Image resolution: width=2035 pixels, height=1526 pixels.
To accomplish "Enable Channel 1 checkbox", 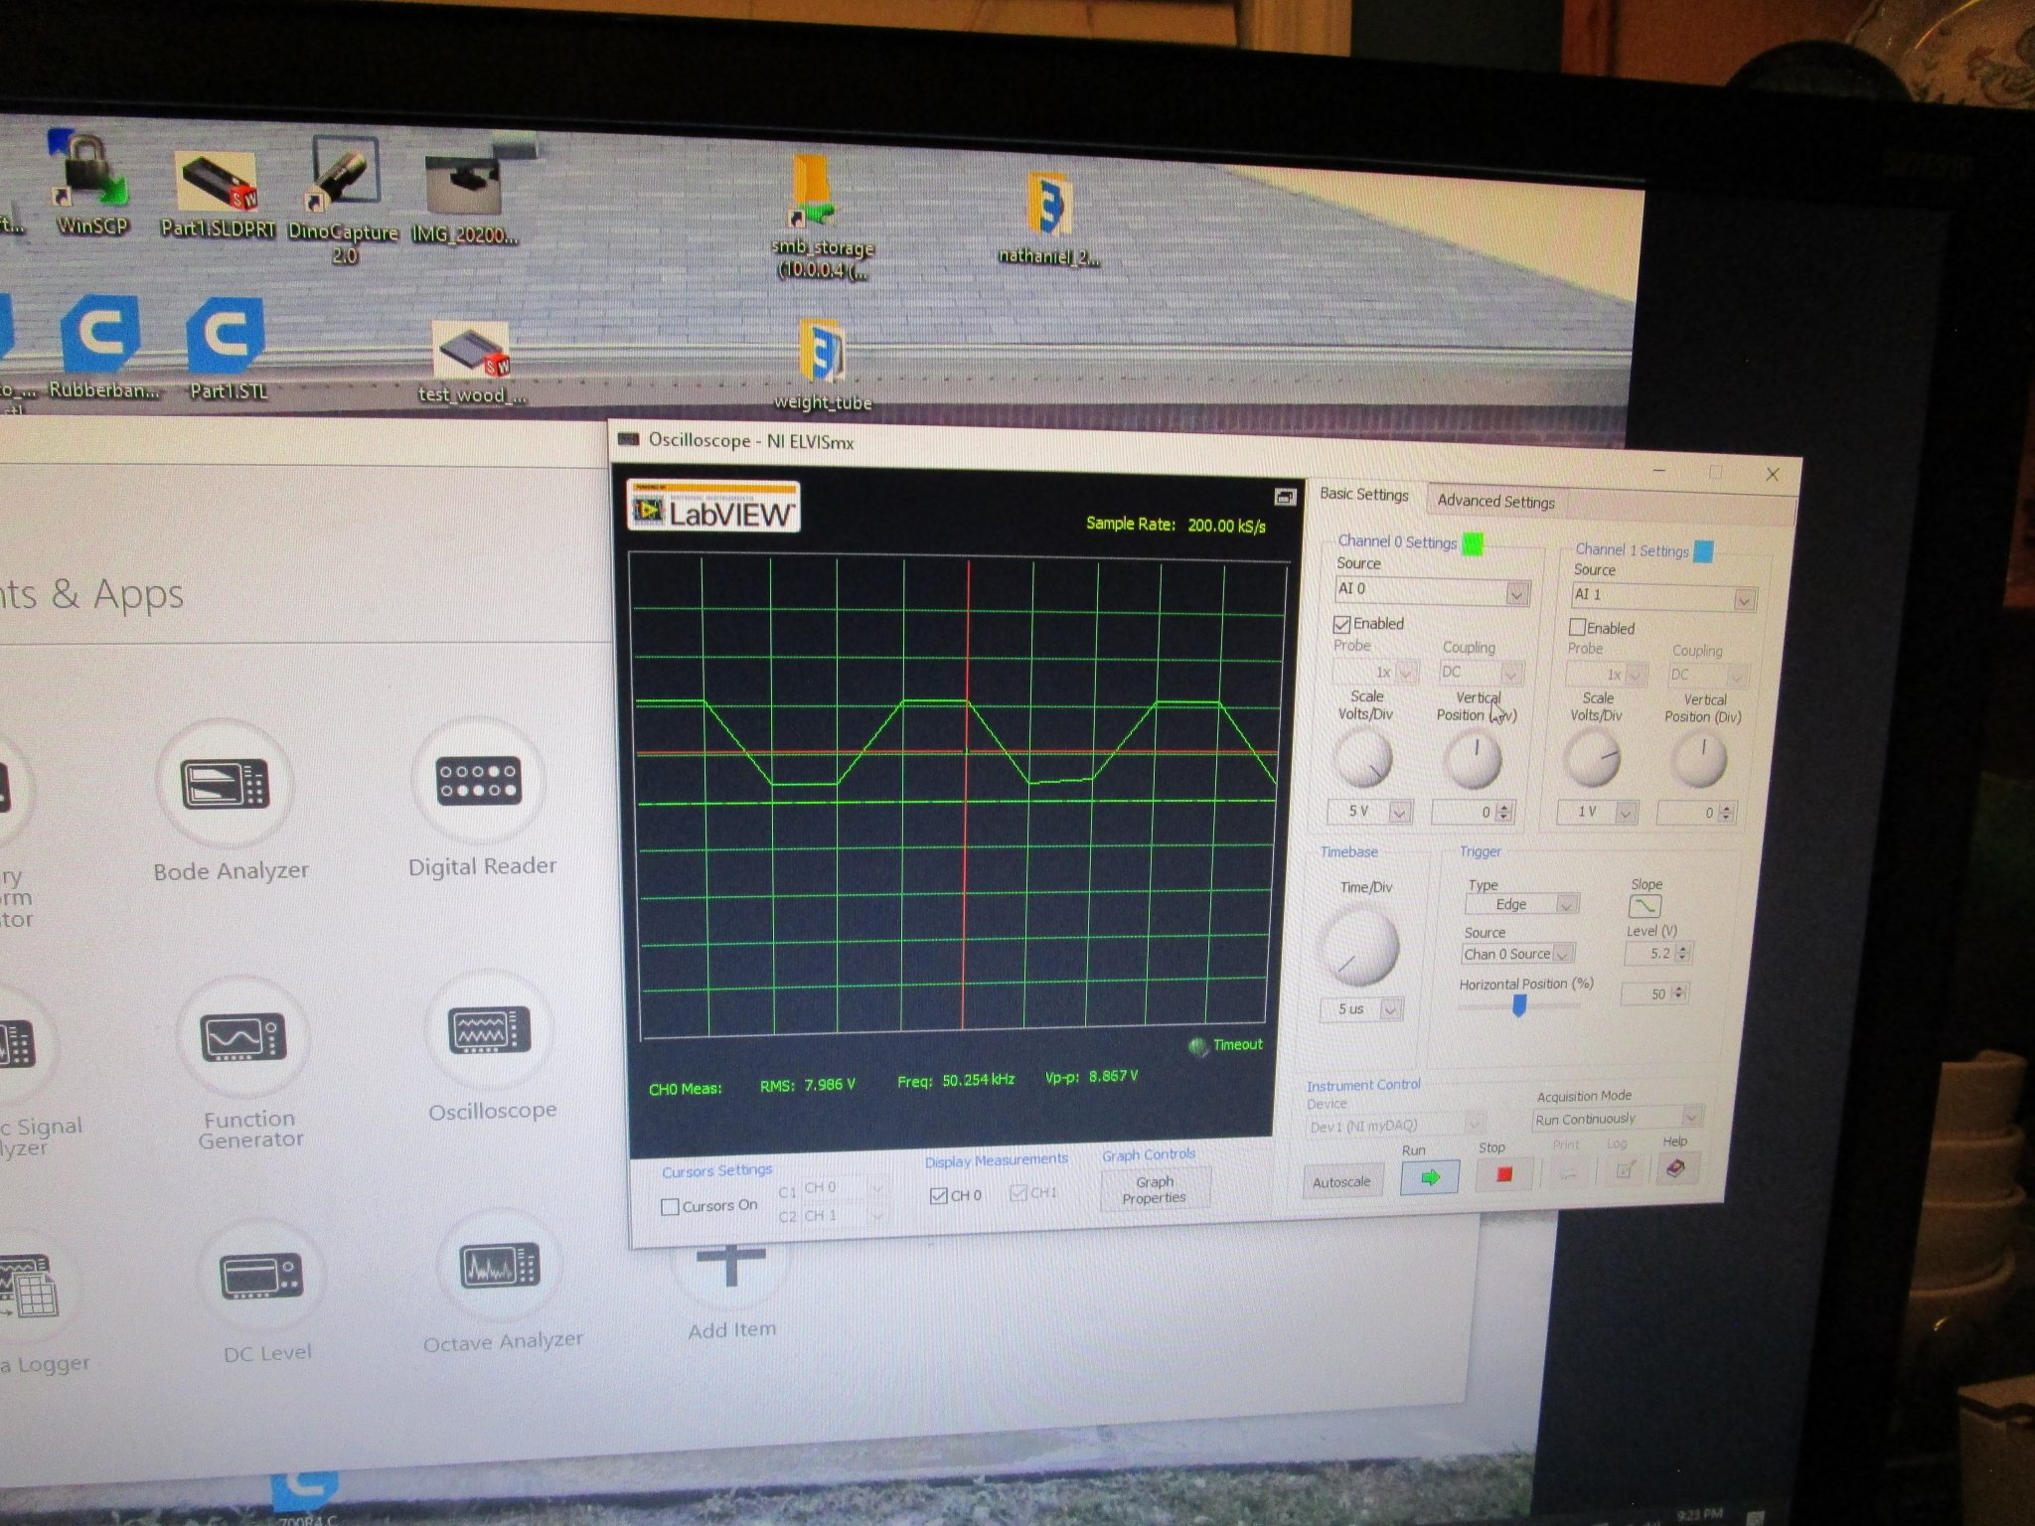I will [x=1577, y=627].
